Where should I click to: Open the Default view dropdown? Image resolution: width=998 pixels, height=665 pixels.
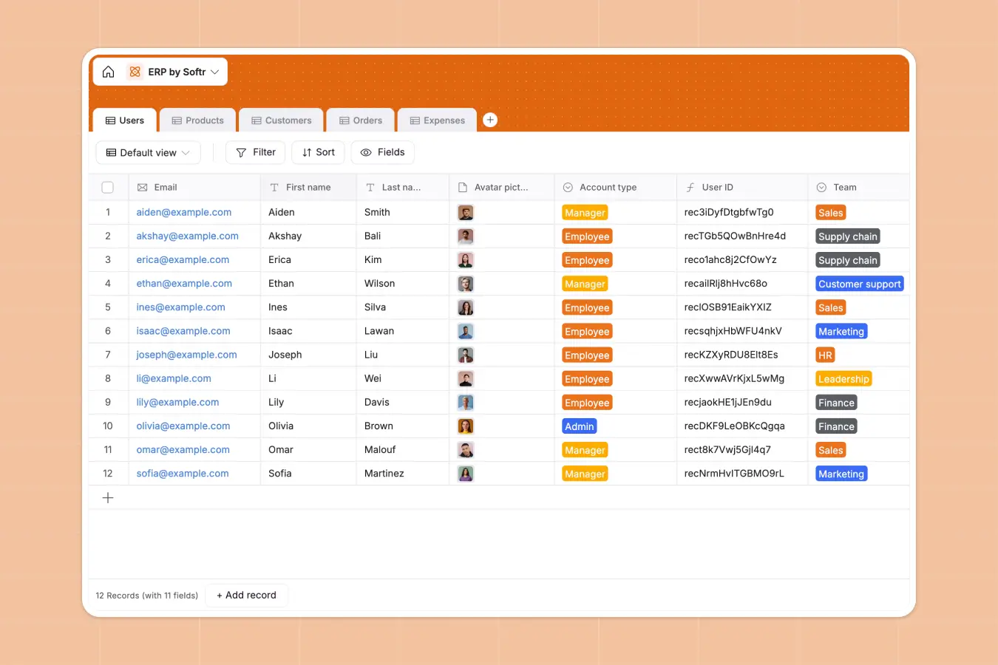coord(148,152)
